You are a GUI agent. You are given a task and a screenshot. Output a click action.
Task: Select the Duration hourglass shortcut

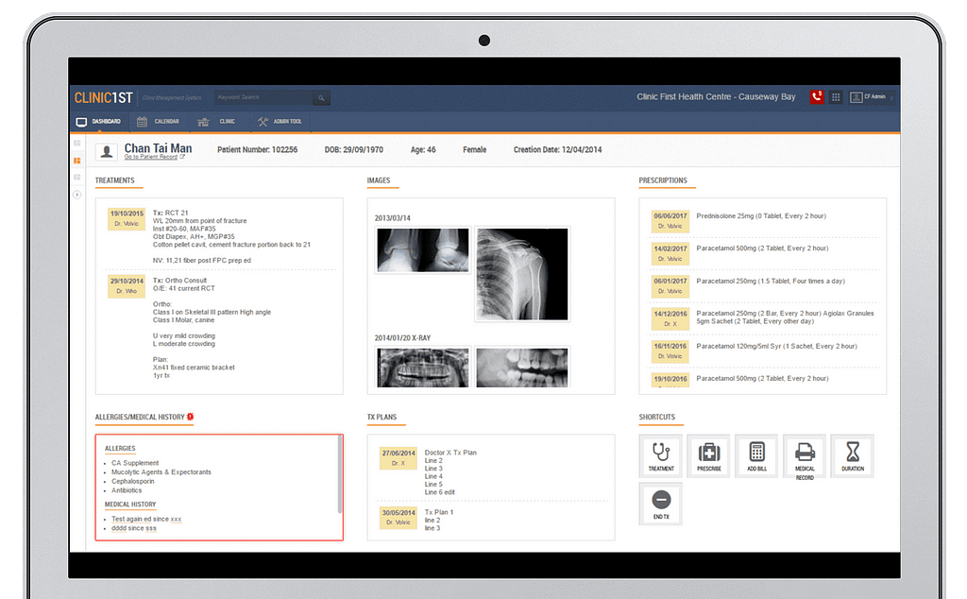click(x=853, y=455)
